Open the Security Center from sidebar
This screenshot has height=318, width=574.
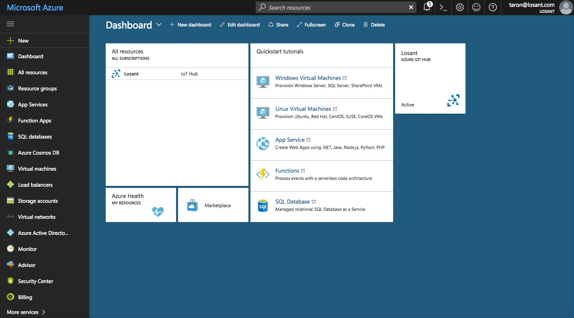pyautogui.click(x=35, y=281)
